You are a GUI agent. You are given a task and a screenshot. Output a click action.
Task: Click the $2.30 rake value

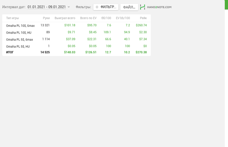point(143,32)
